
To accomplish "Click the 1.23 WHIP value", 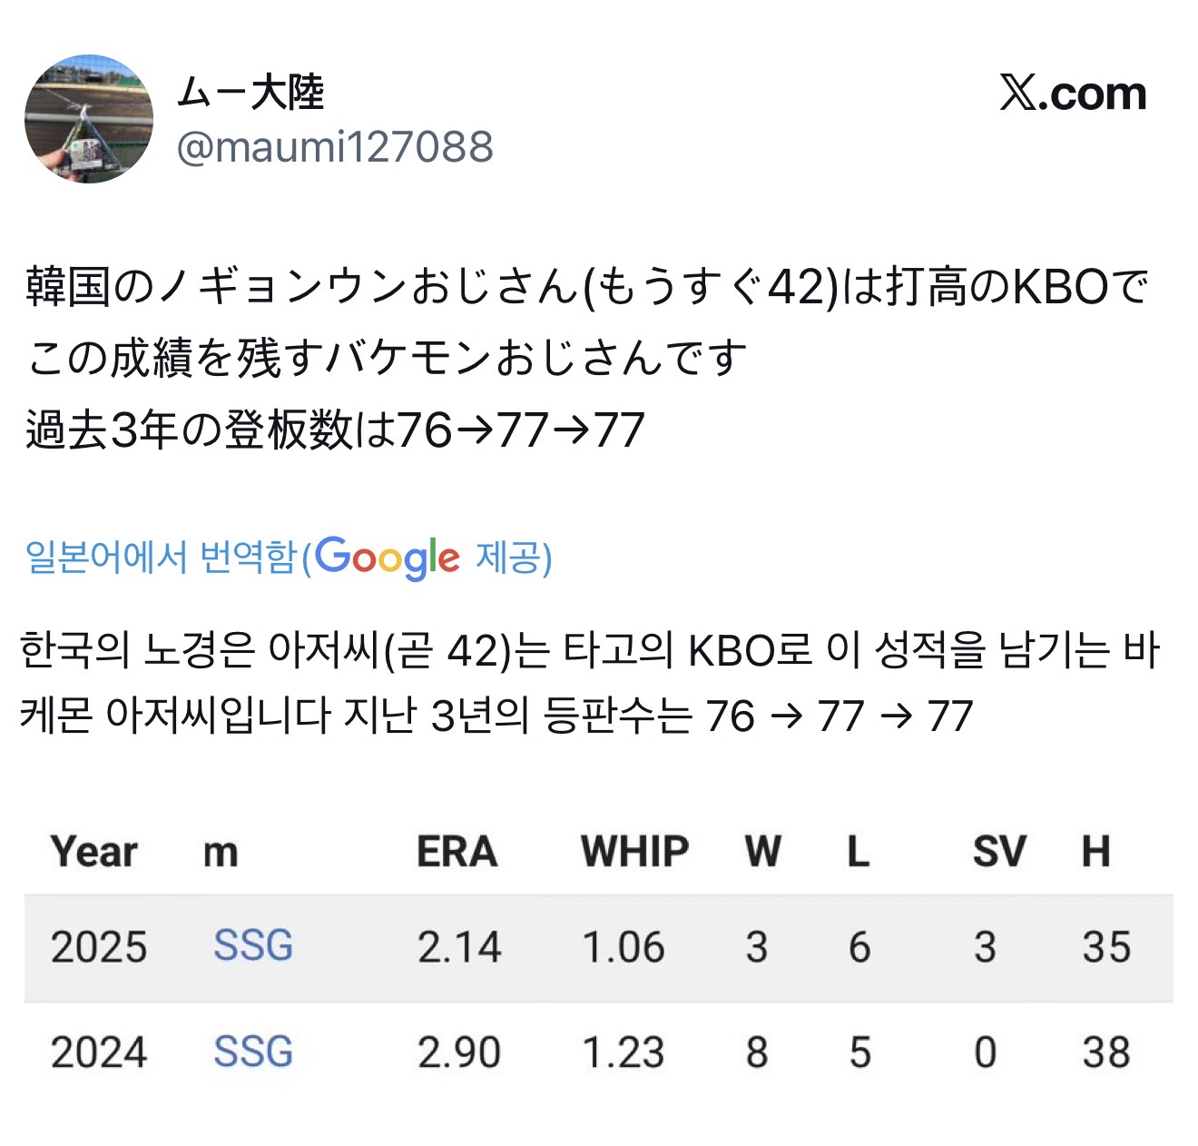I will 624,1052.
